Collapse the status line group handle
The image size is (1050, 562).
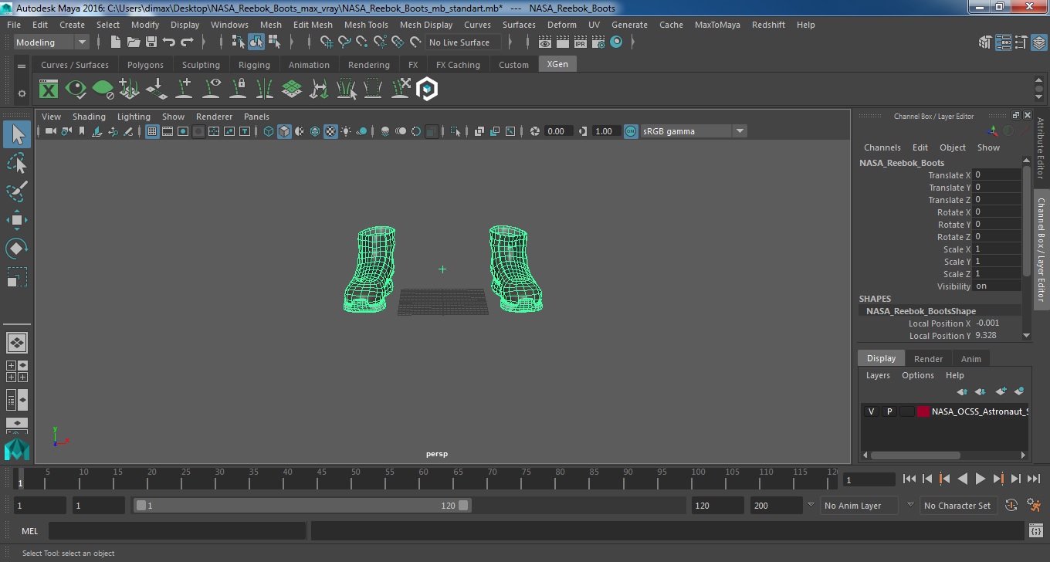coord(99,42)
